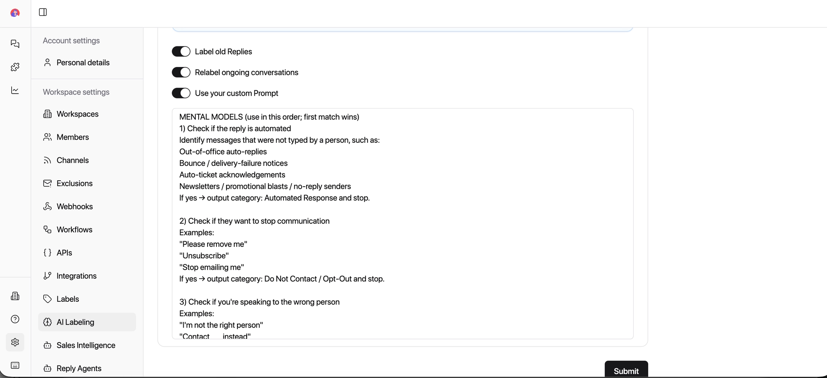Open the analytics chart icon

pyautogui.click(x=15, y=90)
